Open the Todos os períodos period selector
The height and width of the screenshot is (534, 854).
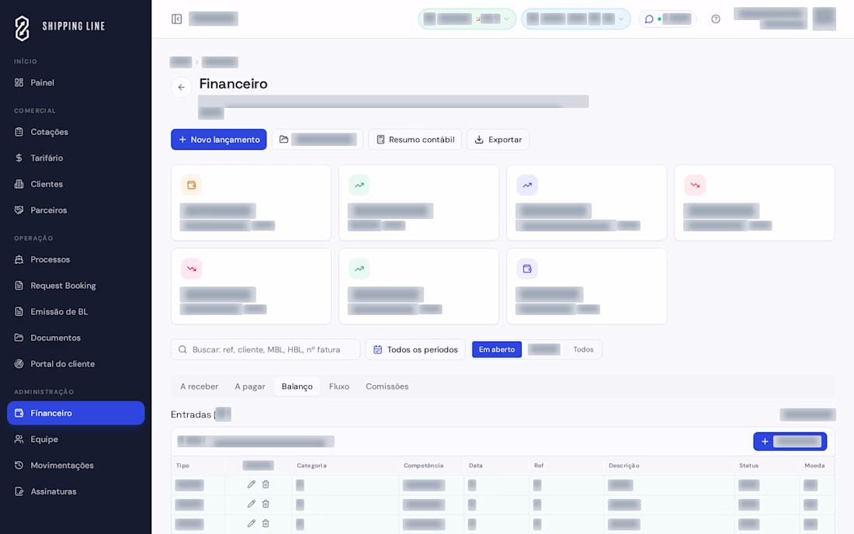(x=415, y=349)
